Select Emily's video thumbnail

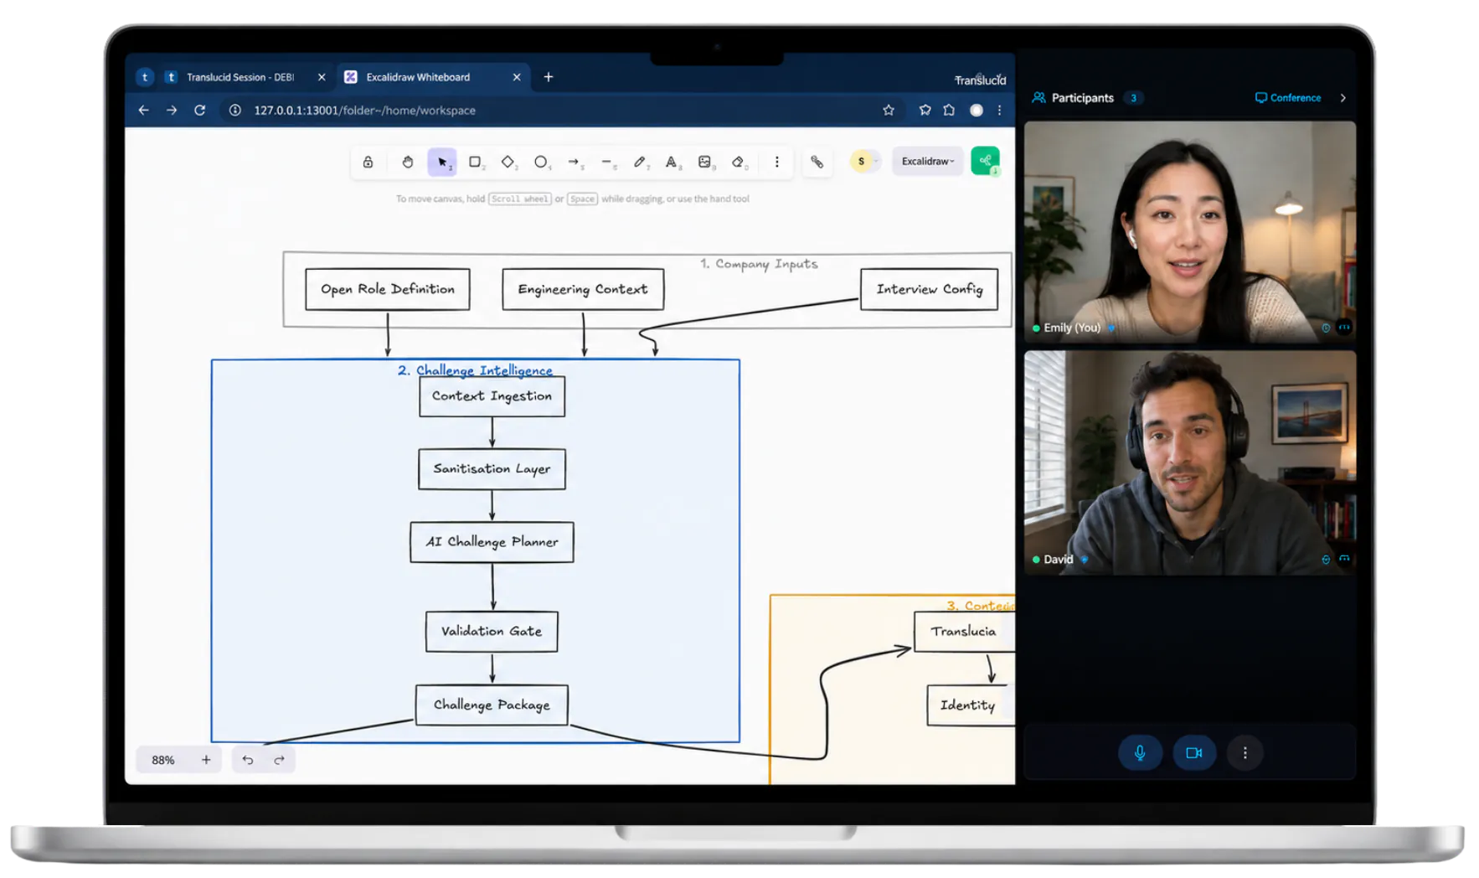(x=1190, y=232)
